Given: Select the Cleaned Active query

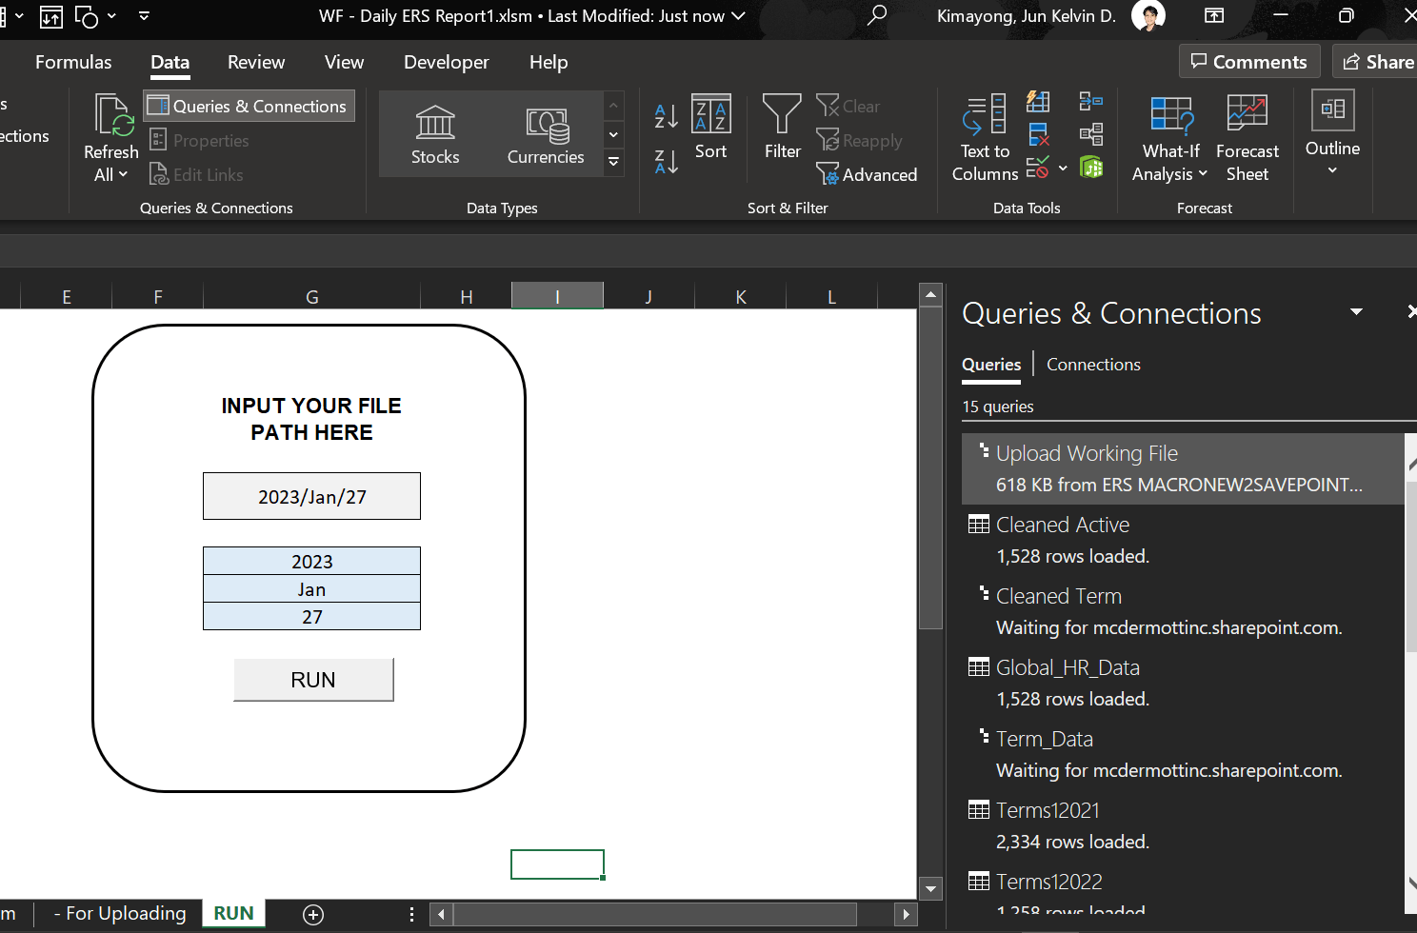Looking at the screenshot, I should (1183, 540).
